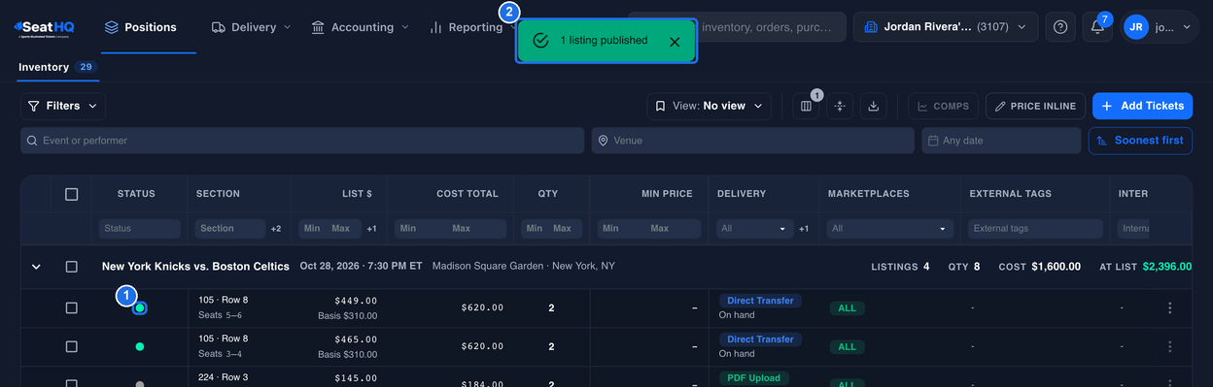The width and height of the screenshot is (1213, 387).
Task: Open the JR user profile menu
Action: pyautogui.click(x=1160, y=27)
